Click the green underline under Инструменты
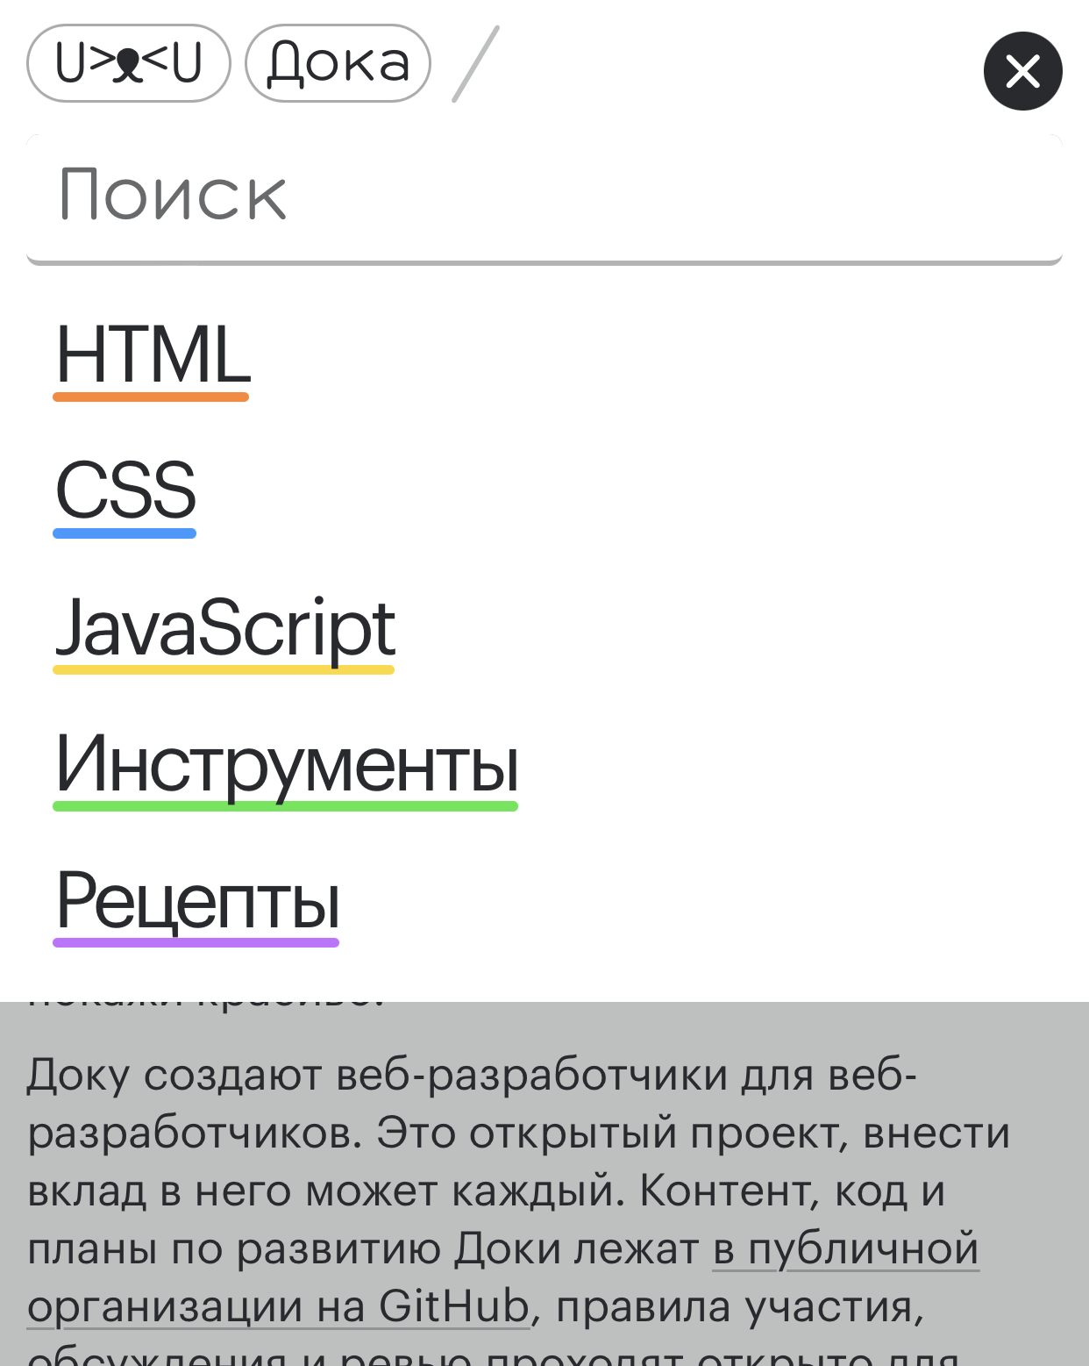This screenshot has width=1089, height=1366. pyautogui.click(x=285, y=807)
